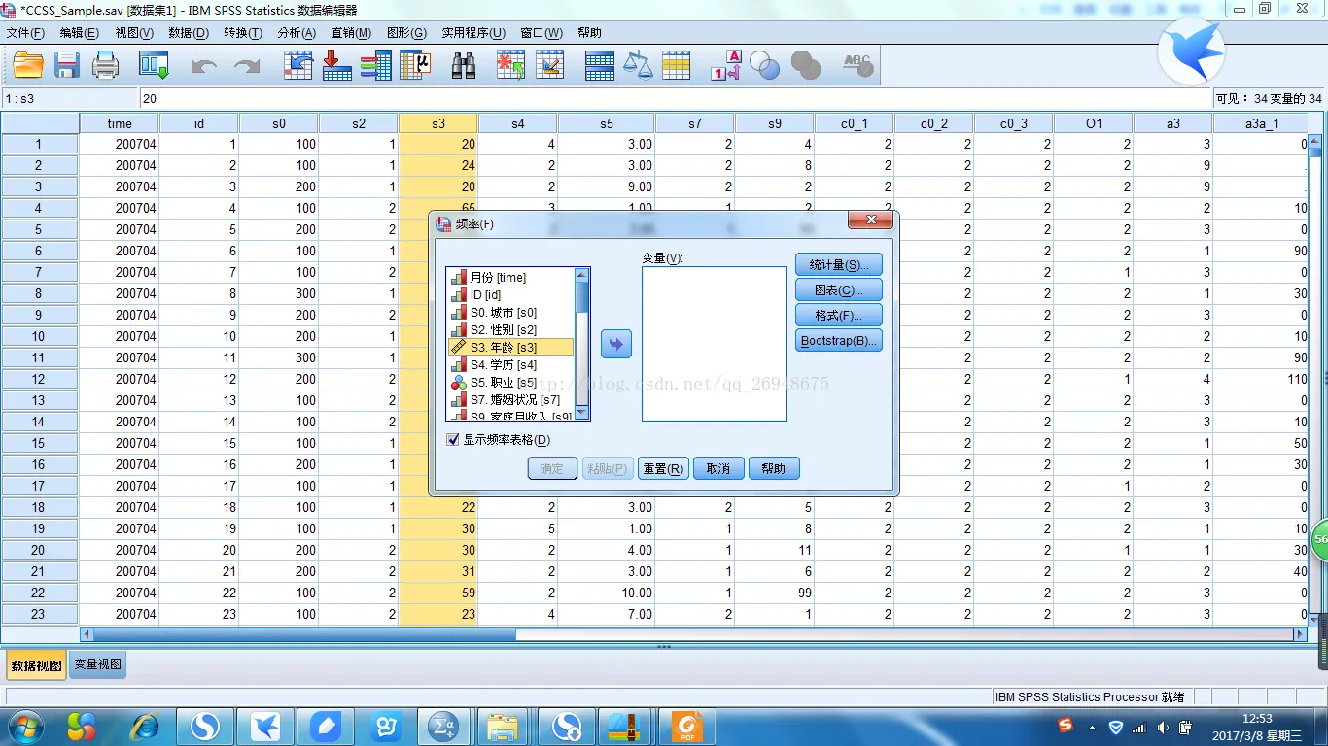
Task: Toggle the 显示频率表格 checkbox
Action: [452, 439]
